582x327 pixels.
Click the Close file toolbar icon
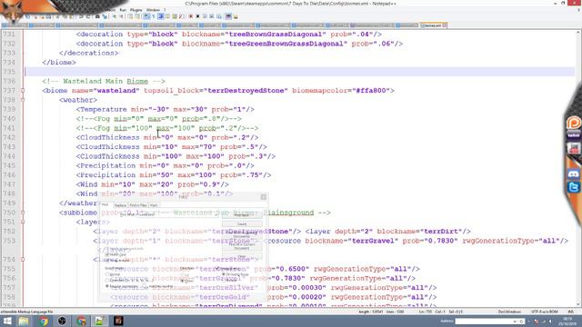(x=35, y=16)
